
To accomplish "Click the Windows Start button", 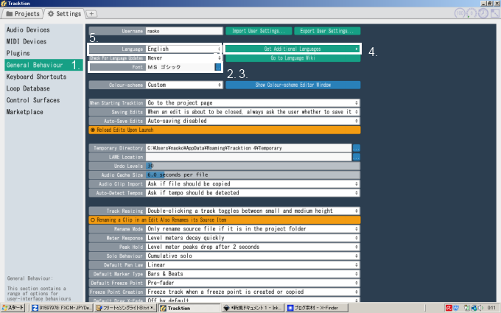I will [14, 308].
